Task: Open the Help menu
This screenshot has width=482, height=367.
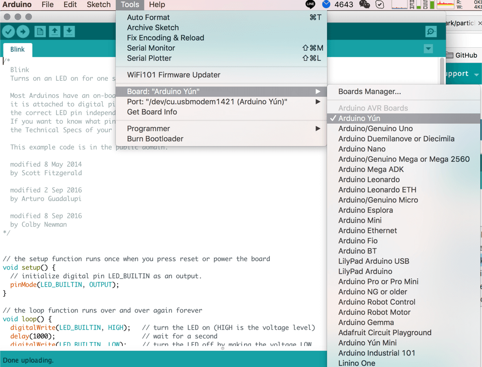Action: [x=157, y=5]
